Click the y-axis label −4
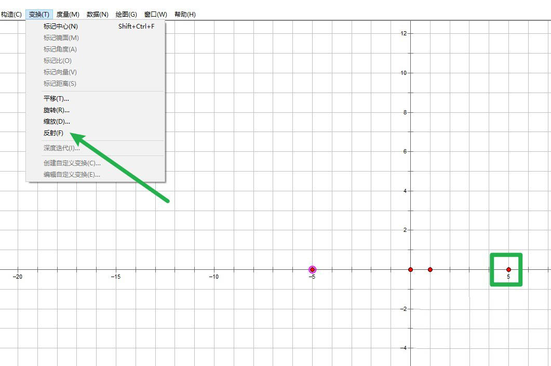 403,348
